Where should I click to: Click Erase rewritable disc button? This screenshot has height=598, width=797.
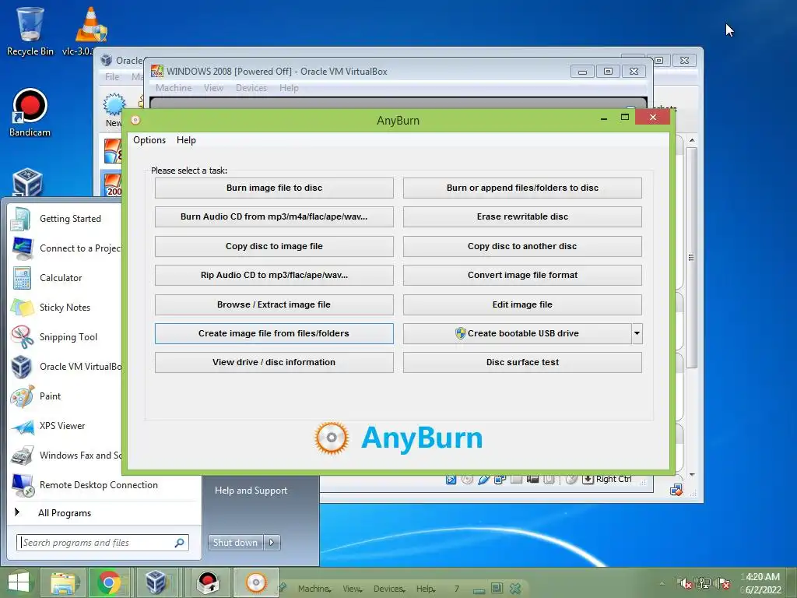pos(522,216)
